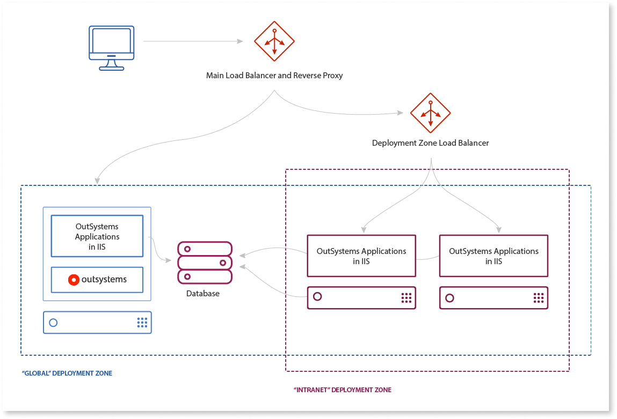Click the Database label text
The height and width of the screenshot is (419, 617).
pos(204,293)
